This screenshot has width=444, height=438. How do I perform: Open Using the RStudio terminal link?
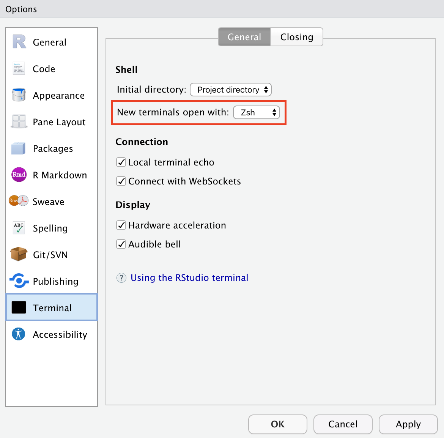click(x=189, y=278)
